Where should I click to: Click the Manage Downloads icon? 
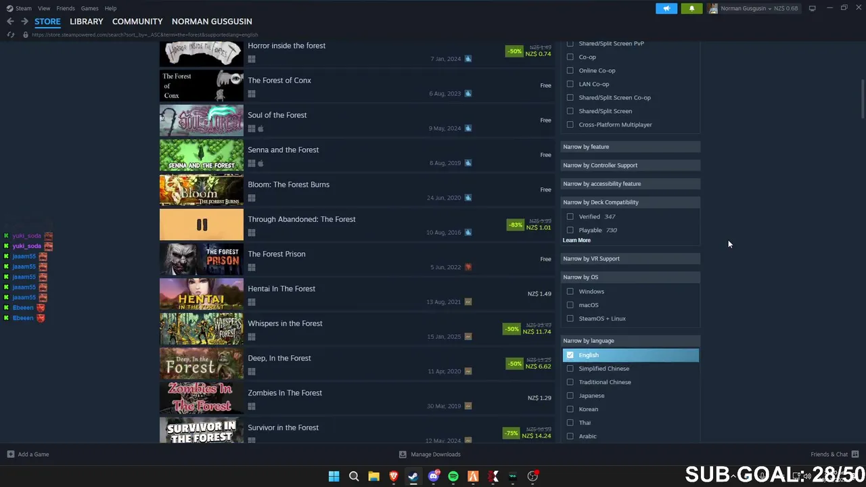click(403, 455)
